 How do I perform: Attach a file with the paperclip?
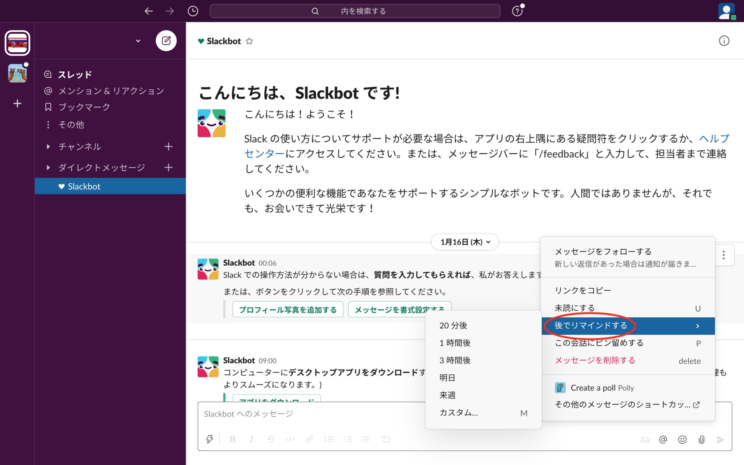[701, 439]
